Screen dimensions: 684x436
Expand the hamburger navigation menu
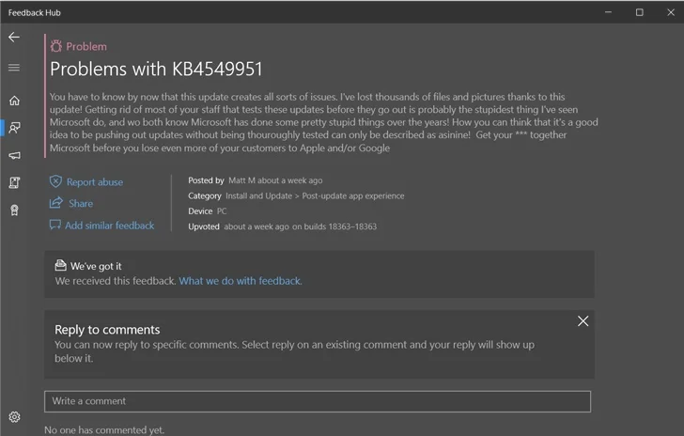click(x=14, y=68)
